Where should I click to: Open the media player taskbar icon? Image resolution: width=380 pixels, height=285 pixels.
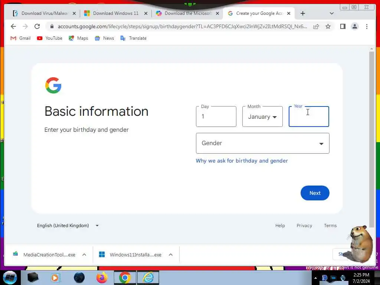pos(55,278)
